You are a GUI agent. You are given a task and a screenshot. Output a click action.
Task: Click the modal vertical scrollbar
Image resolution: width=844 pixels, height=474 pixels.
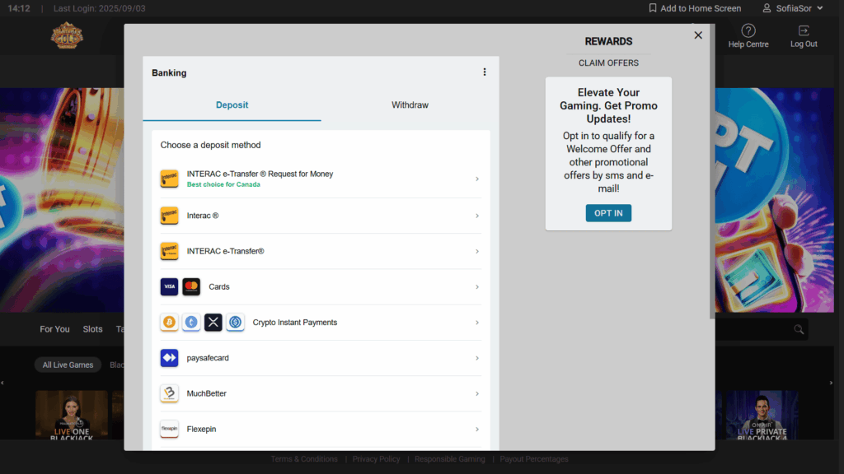pyautogui.click(x=711, y=173)
